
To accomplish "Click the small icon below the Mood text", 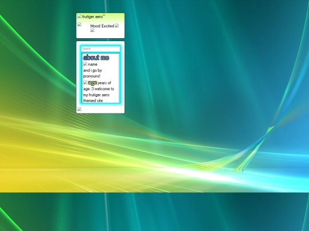I will pos(93,30).
